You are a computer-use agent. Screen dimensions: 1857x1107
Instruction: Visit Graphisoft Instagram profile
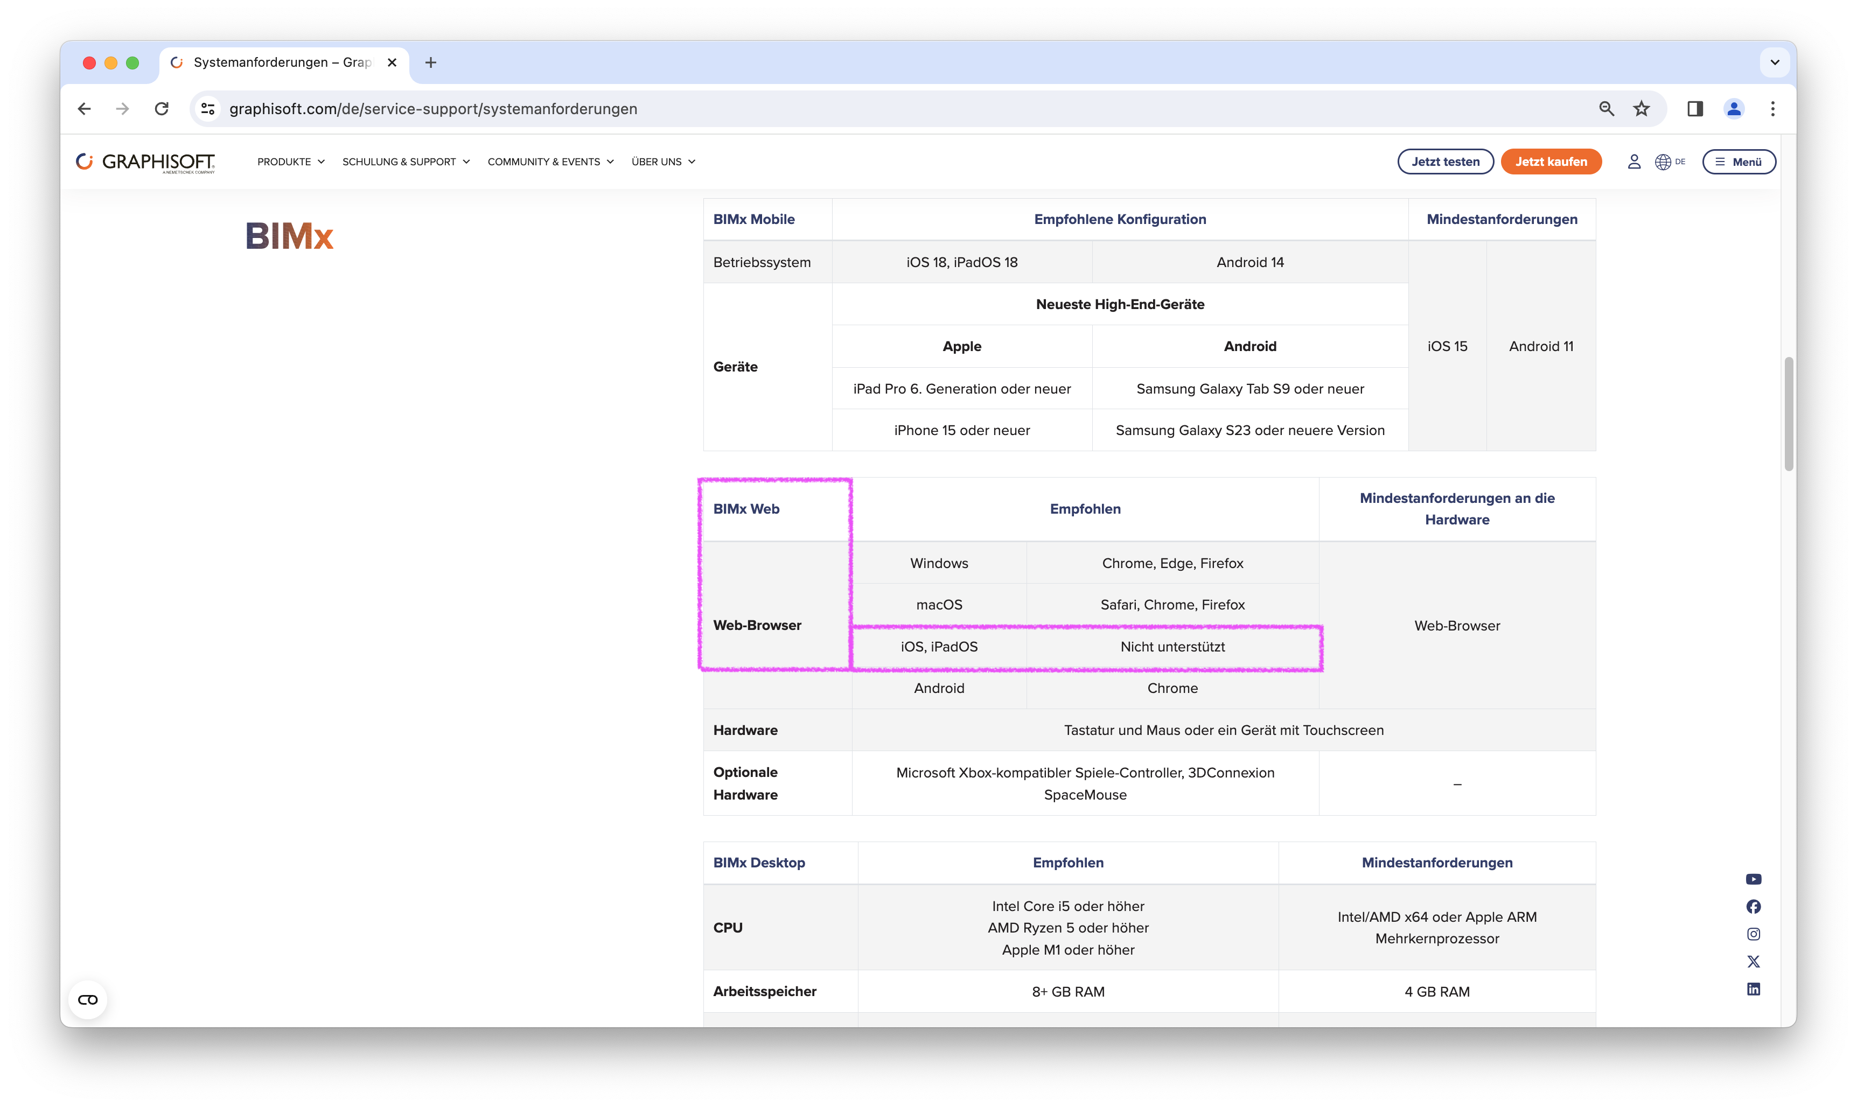[x=1753, y=934]
